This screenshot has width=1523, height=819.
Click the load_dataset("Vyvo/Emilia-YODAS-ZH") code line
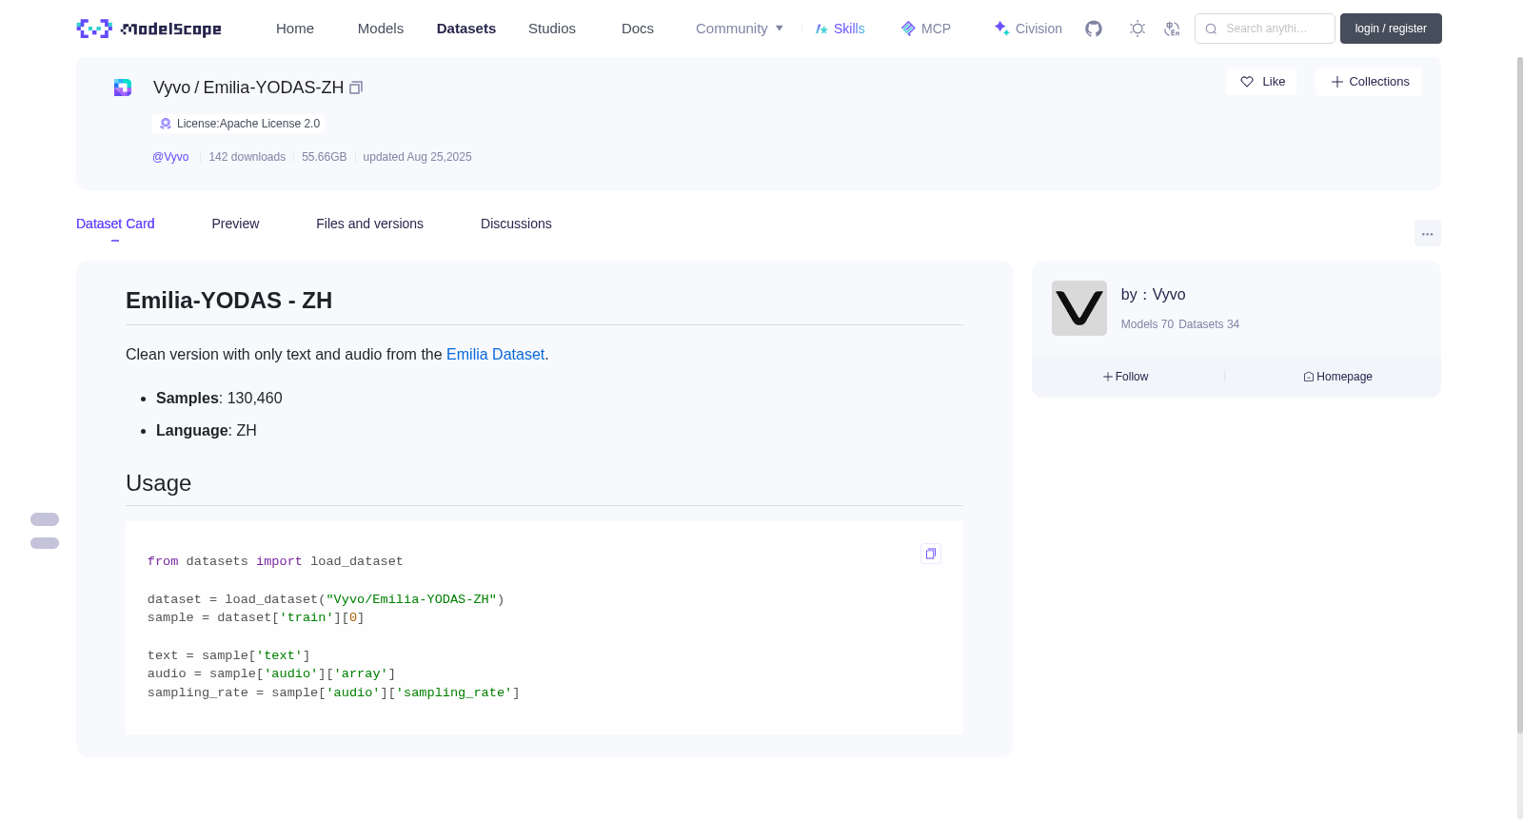[326, 599]
